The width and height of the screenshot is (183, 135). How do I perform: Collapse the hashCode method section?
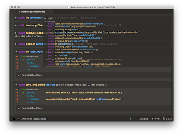click(16, 52)
